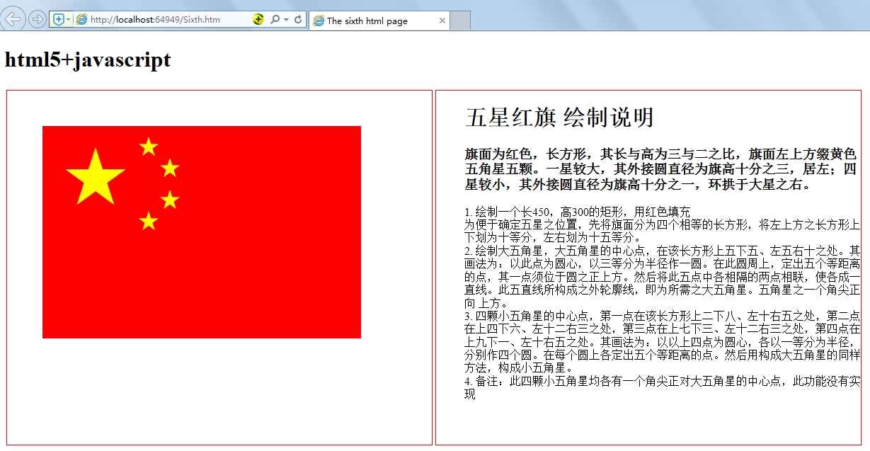Screen dimensions: 870x451
Task: Refresh the page with the reload icon
Action: (298, 20)
